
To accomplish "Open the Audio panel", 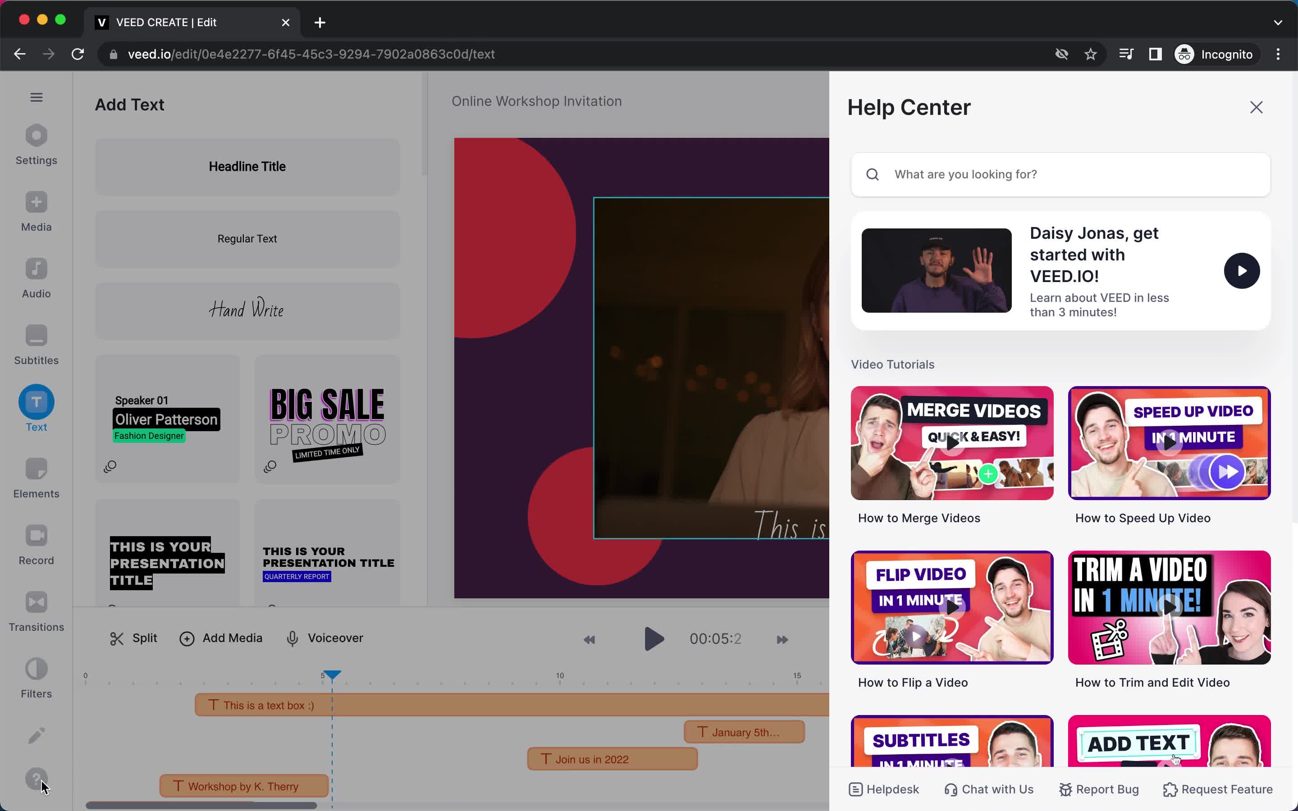I will point(36,278).
